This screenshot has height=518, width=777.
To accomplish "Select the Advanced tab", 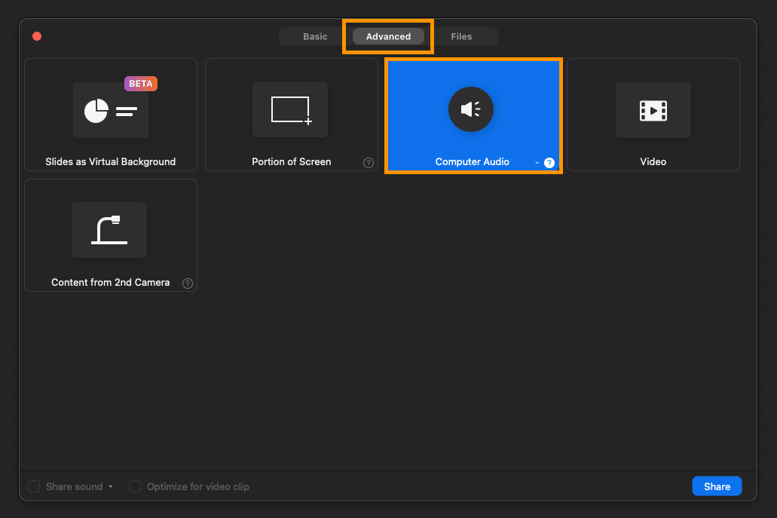I will (388, 37).
